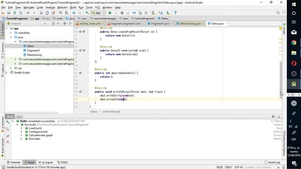Open the app run configuration dropdown

[98, 13]
